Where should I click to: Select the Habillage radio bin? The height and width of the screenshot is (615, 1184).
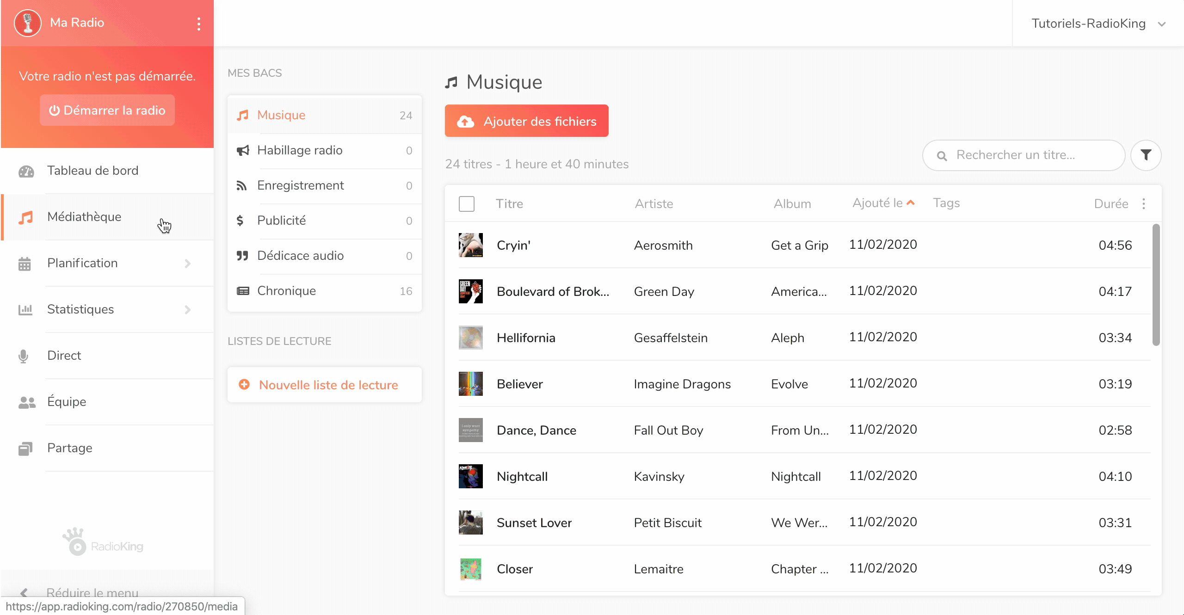click(x=325, y=150)
